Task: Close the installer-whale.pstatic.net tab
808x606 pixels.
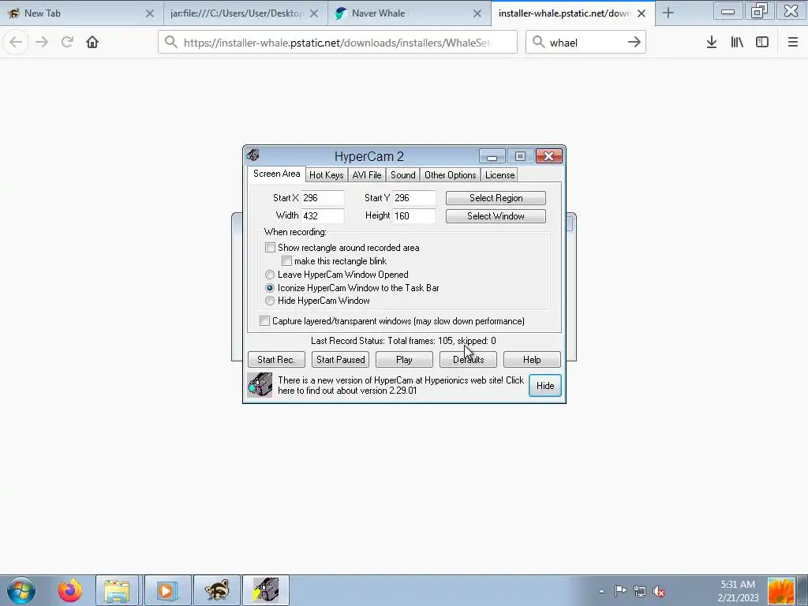Action: point(642,13)
